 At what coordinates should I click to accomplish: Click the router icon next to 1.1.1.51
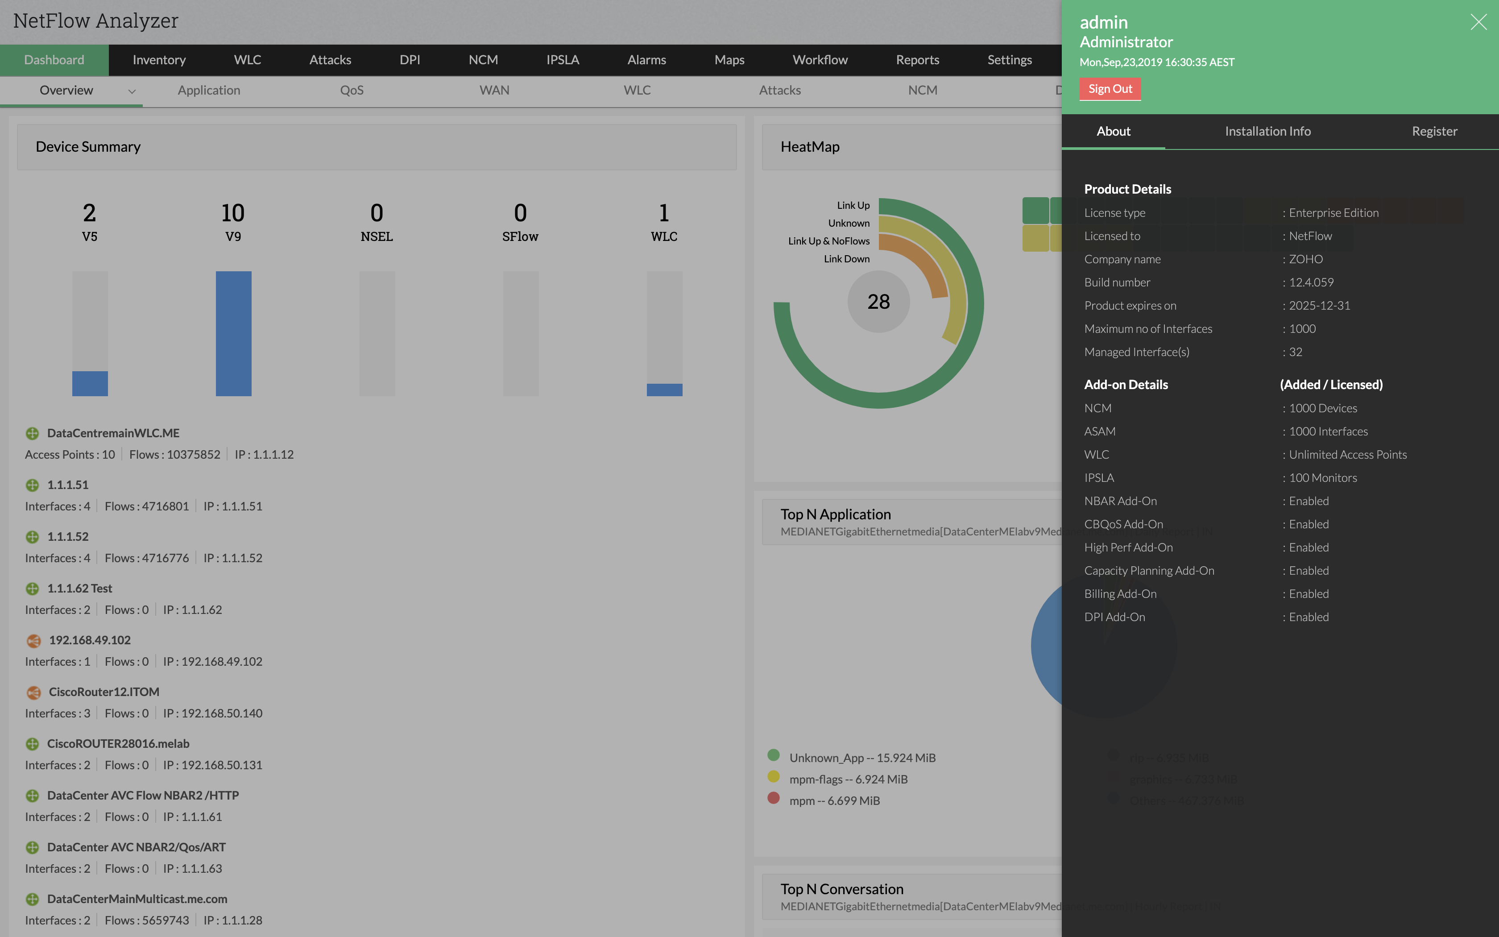pos(33,485)
